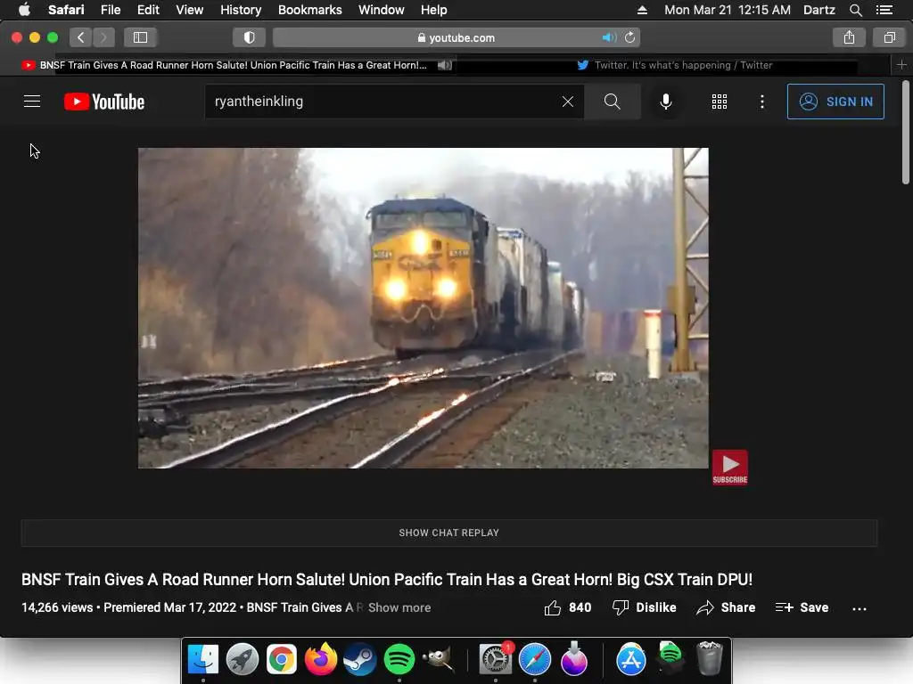Share the video

tap(726, 607)
